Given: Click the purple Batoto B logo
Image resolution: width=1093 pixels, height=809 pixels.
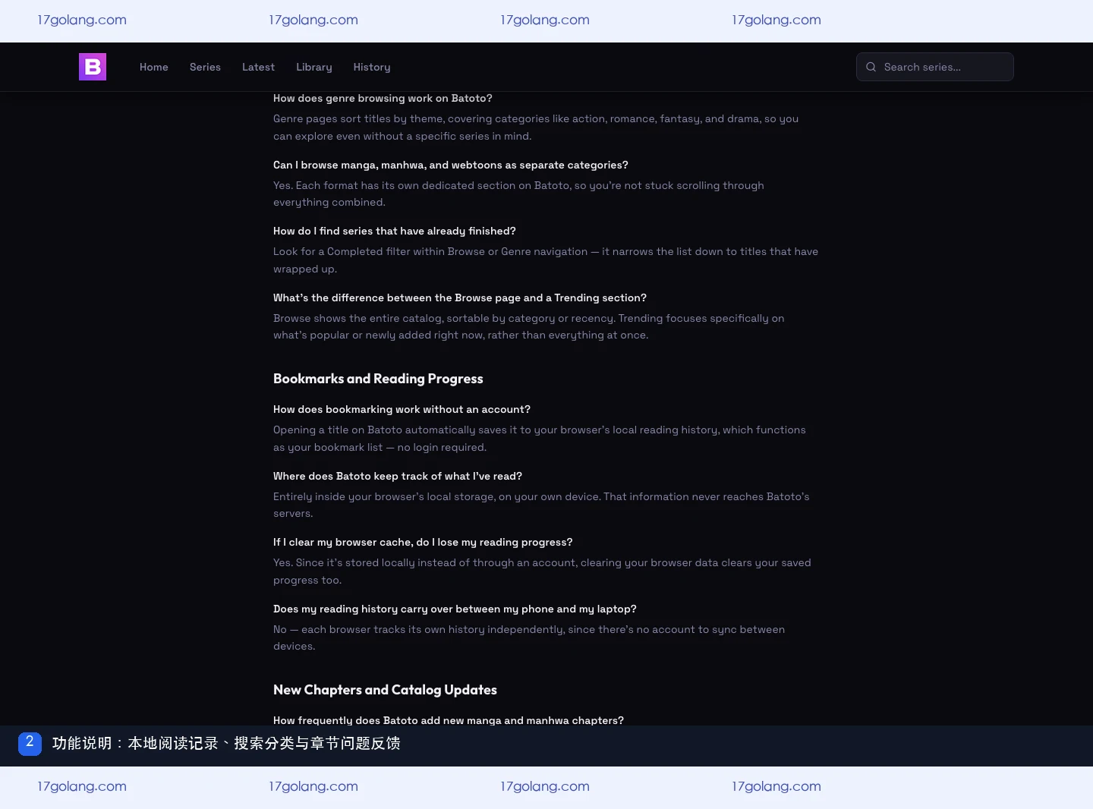Looking at the screenshot, I should (x=93, y=67).
